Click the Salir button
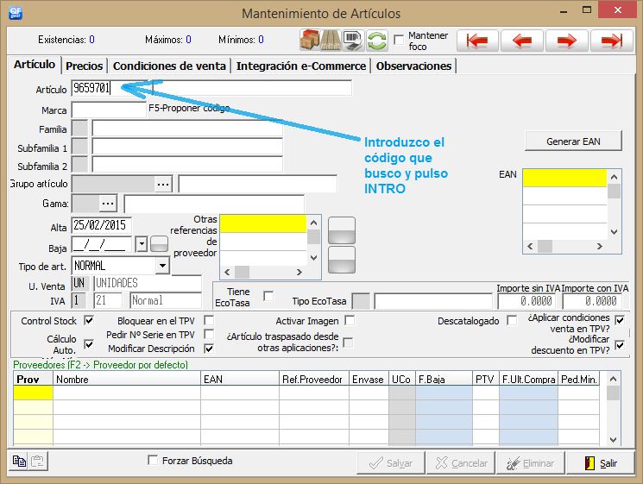Image resolution: width=643 pixels, height=484 pixels. 601,463
